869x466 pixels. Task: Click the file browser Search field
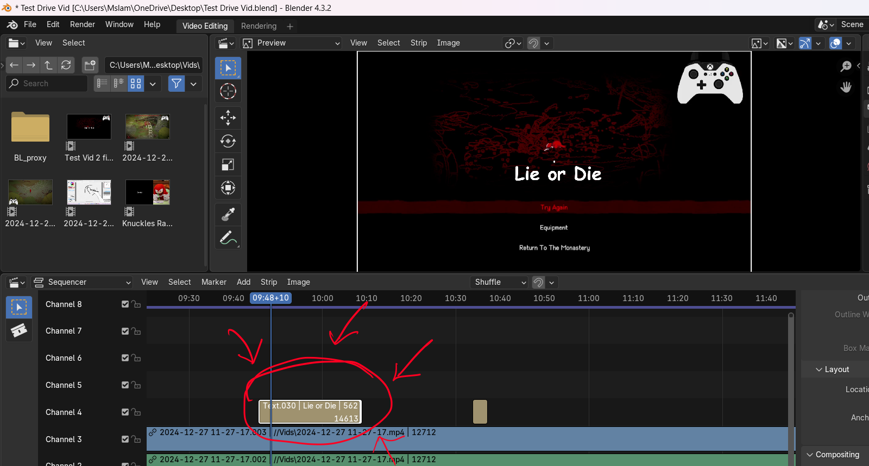(47, 84)
